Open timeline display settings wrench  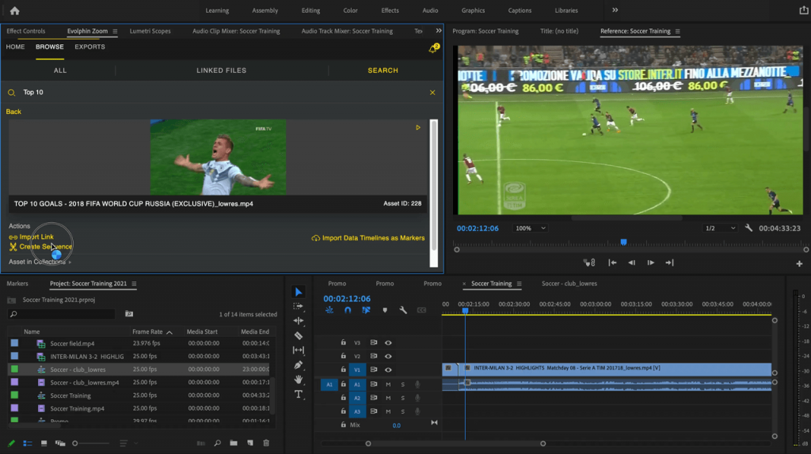(403, 310)
